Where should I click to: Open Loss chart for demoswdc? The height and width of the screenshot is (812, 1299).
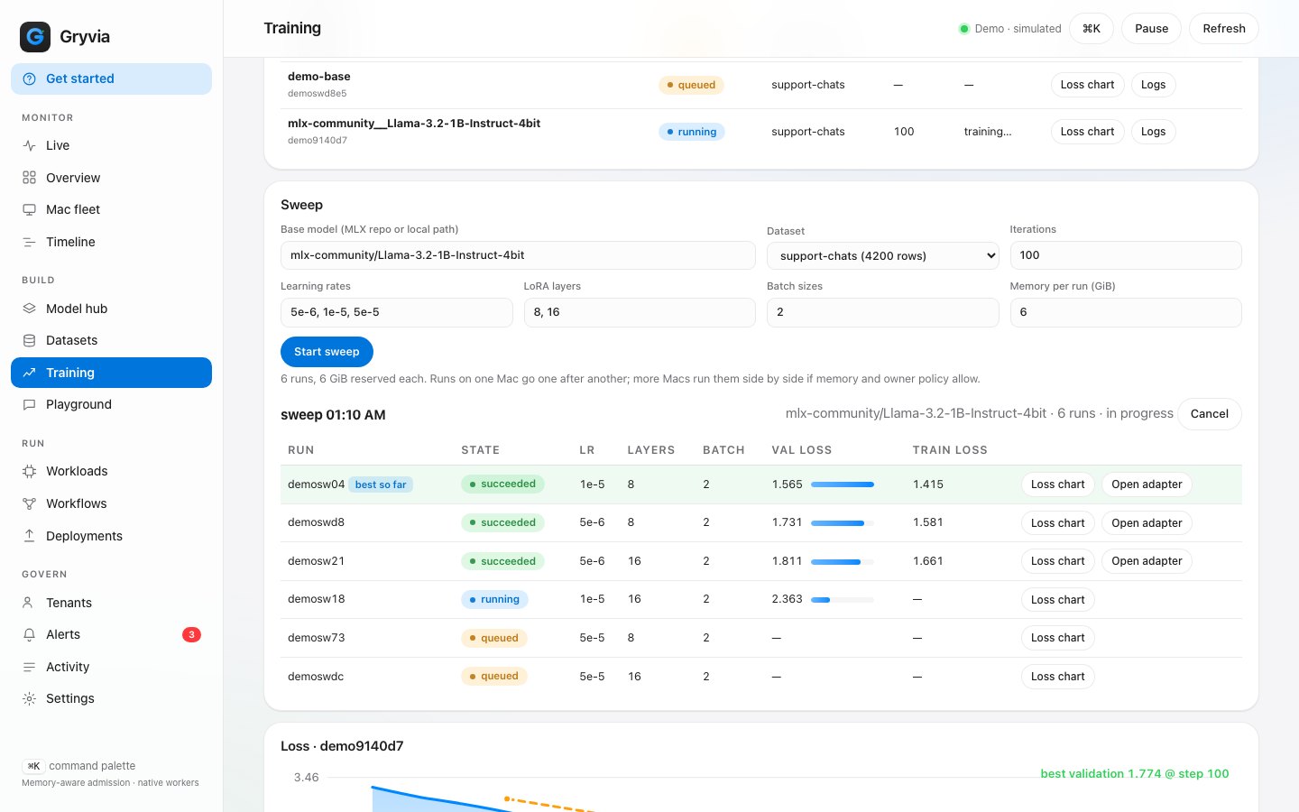(1057, 677)
